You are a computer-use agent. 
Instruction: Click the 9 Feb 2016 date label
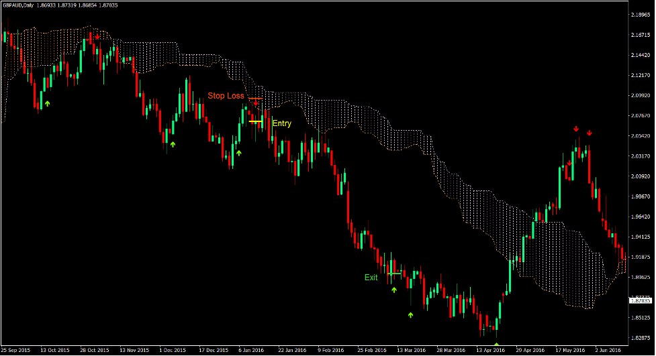[331, 350]
